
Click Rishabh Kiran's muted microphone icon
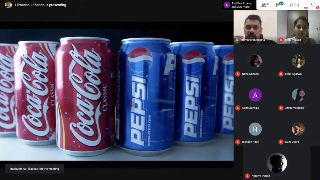point(238,142)
